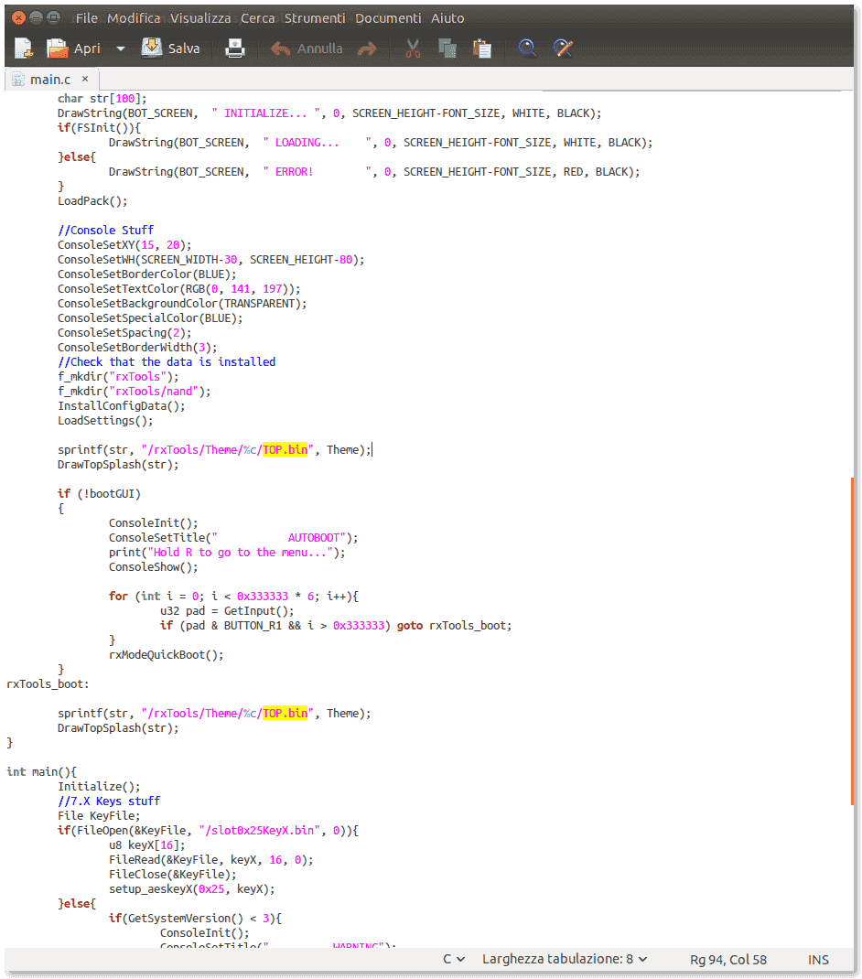Open the File menu
Image resolution: width=862 pixels, height=979 pixels.
point(87,18)
